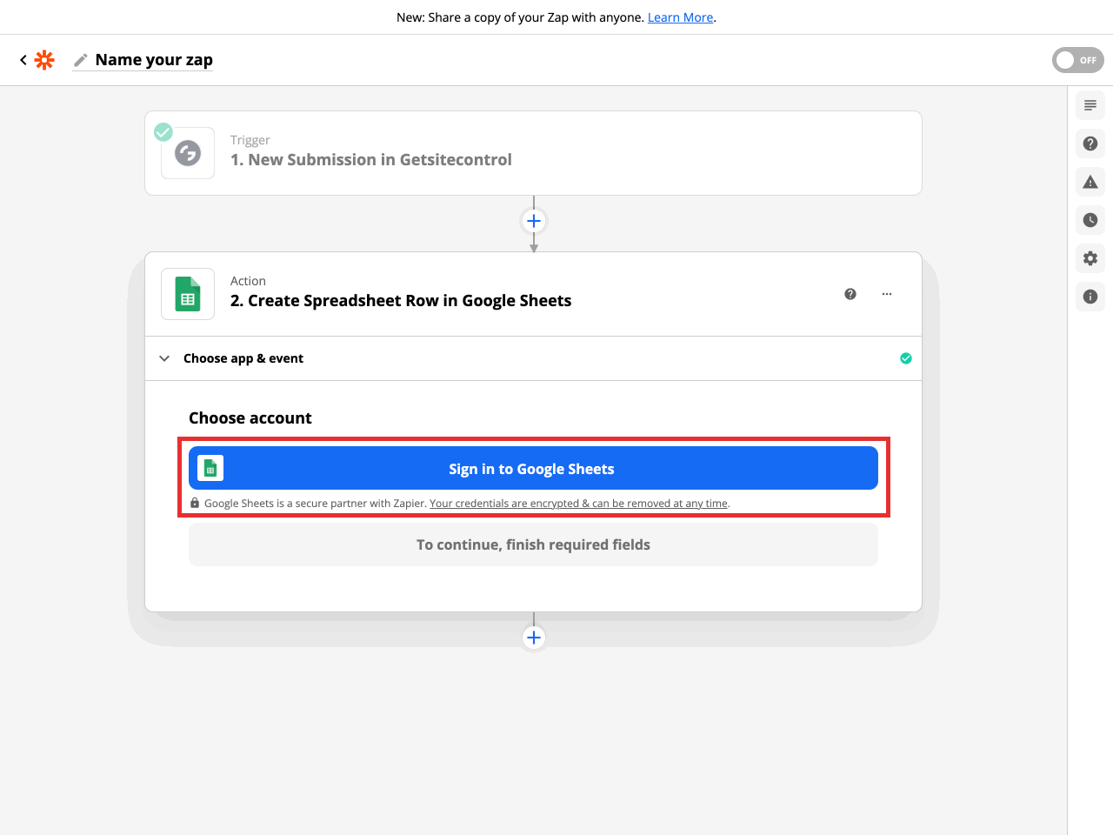Toggle the zap On/Off switch

tap(1077, 60)
